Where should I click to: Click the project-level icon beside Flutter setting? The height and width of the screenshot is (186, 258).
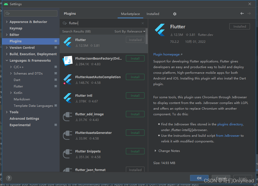(x=56, y=86)
